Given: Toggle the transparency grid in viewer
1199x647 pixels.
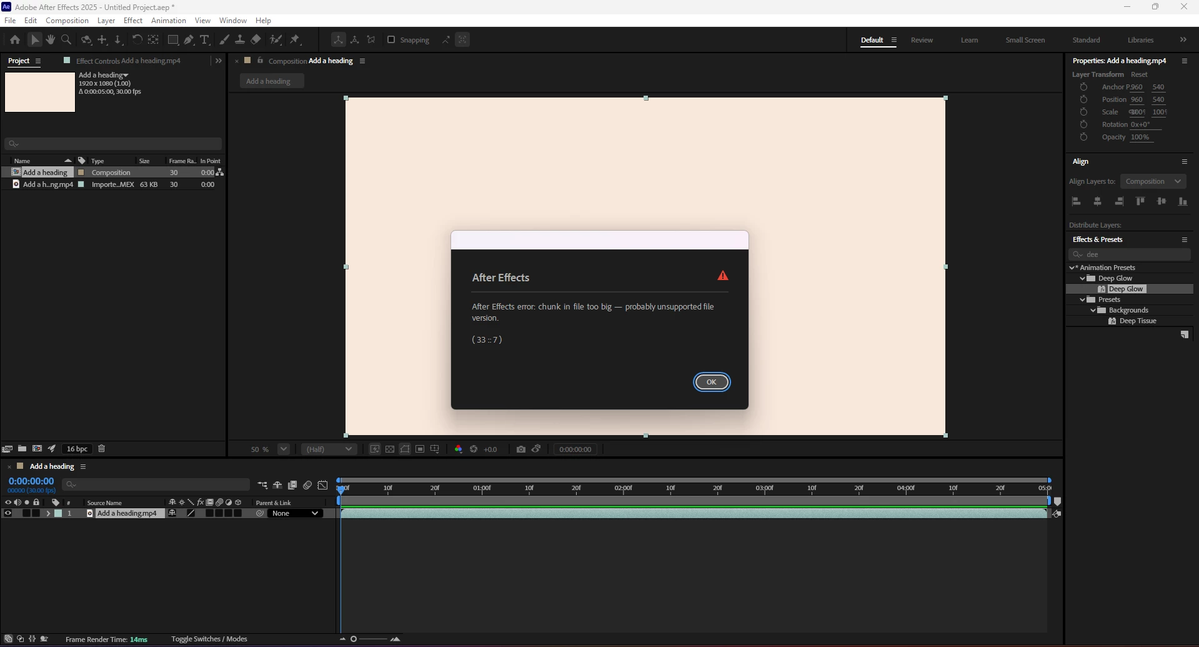Looking at the screenshot, I should point(390,449).
